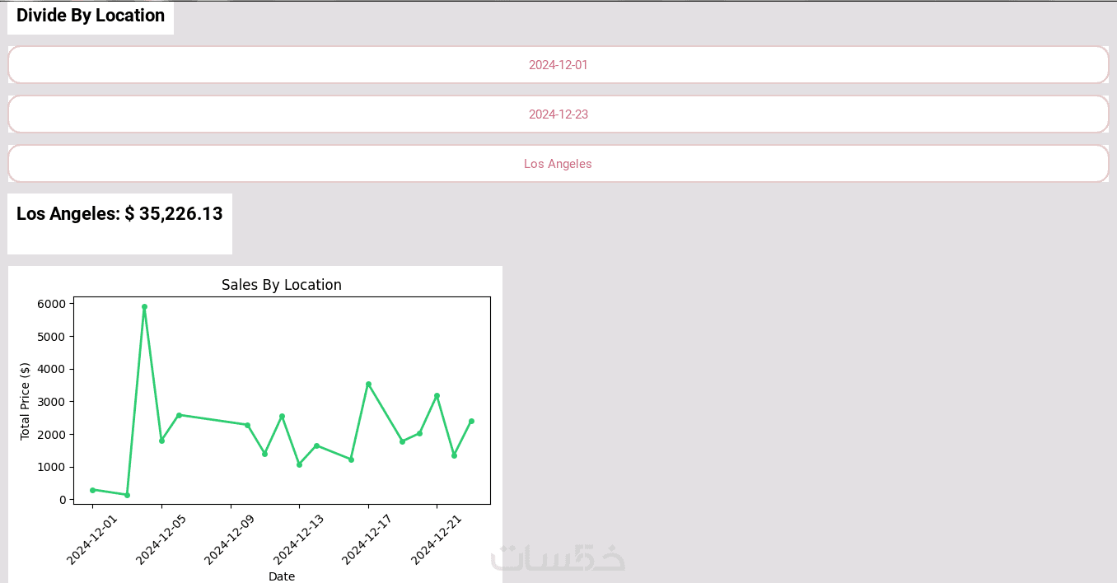Click the 6000 y-axis tick label
This screenshot has height=583, width=1117.
[51, 304]
